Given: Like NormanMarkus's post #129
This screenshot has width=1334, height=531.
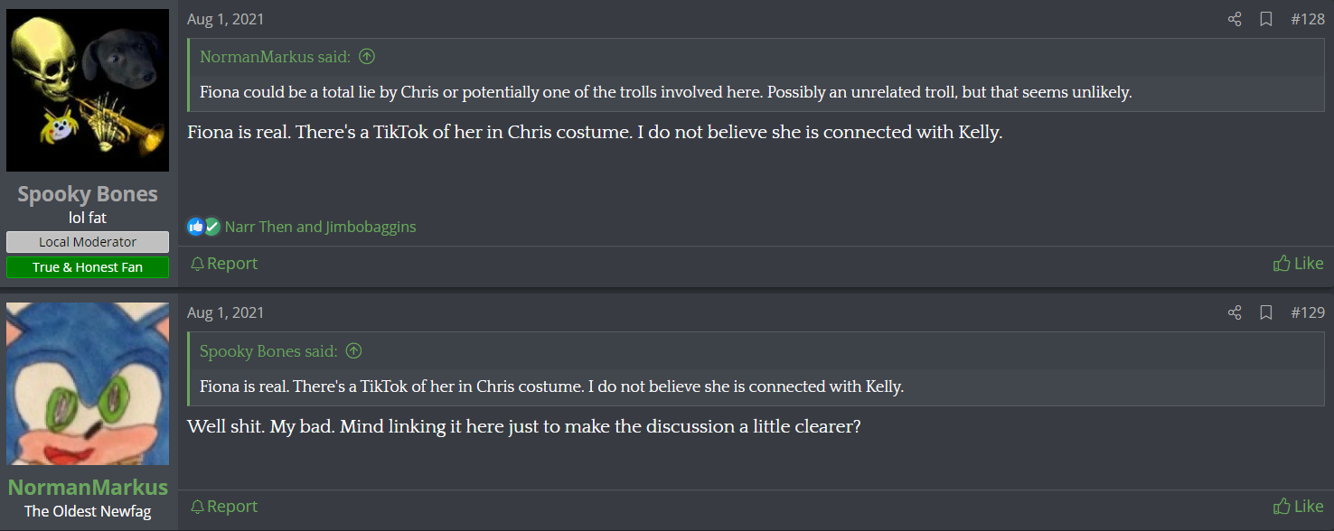Looking at the screenshot, I should tap(1298, 507).
